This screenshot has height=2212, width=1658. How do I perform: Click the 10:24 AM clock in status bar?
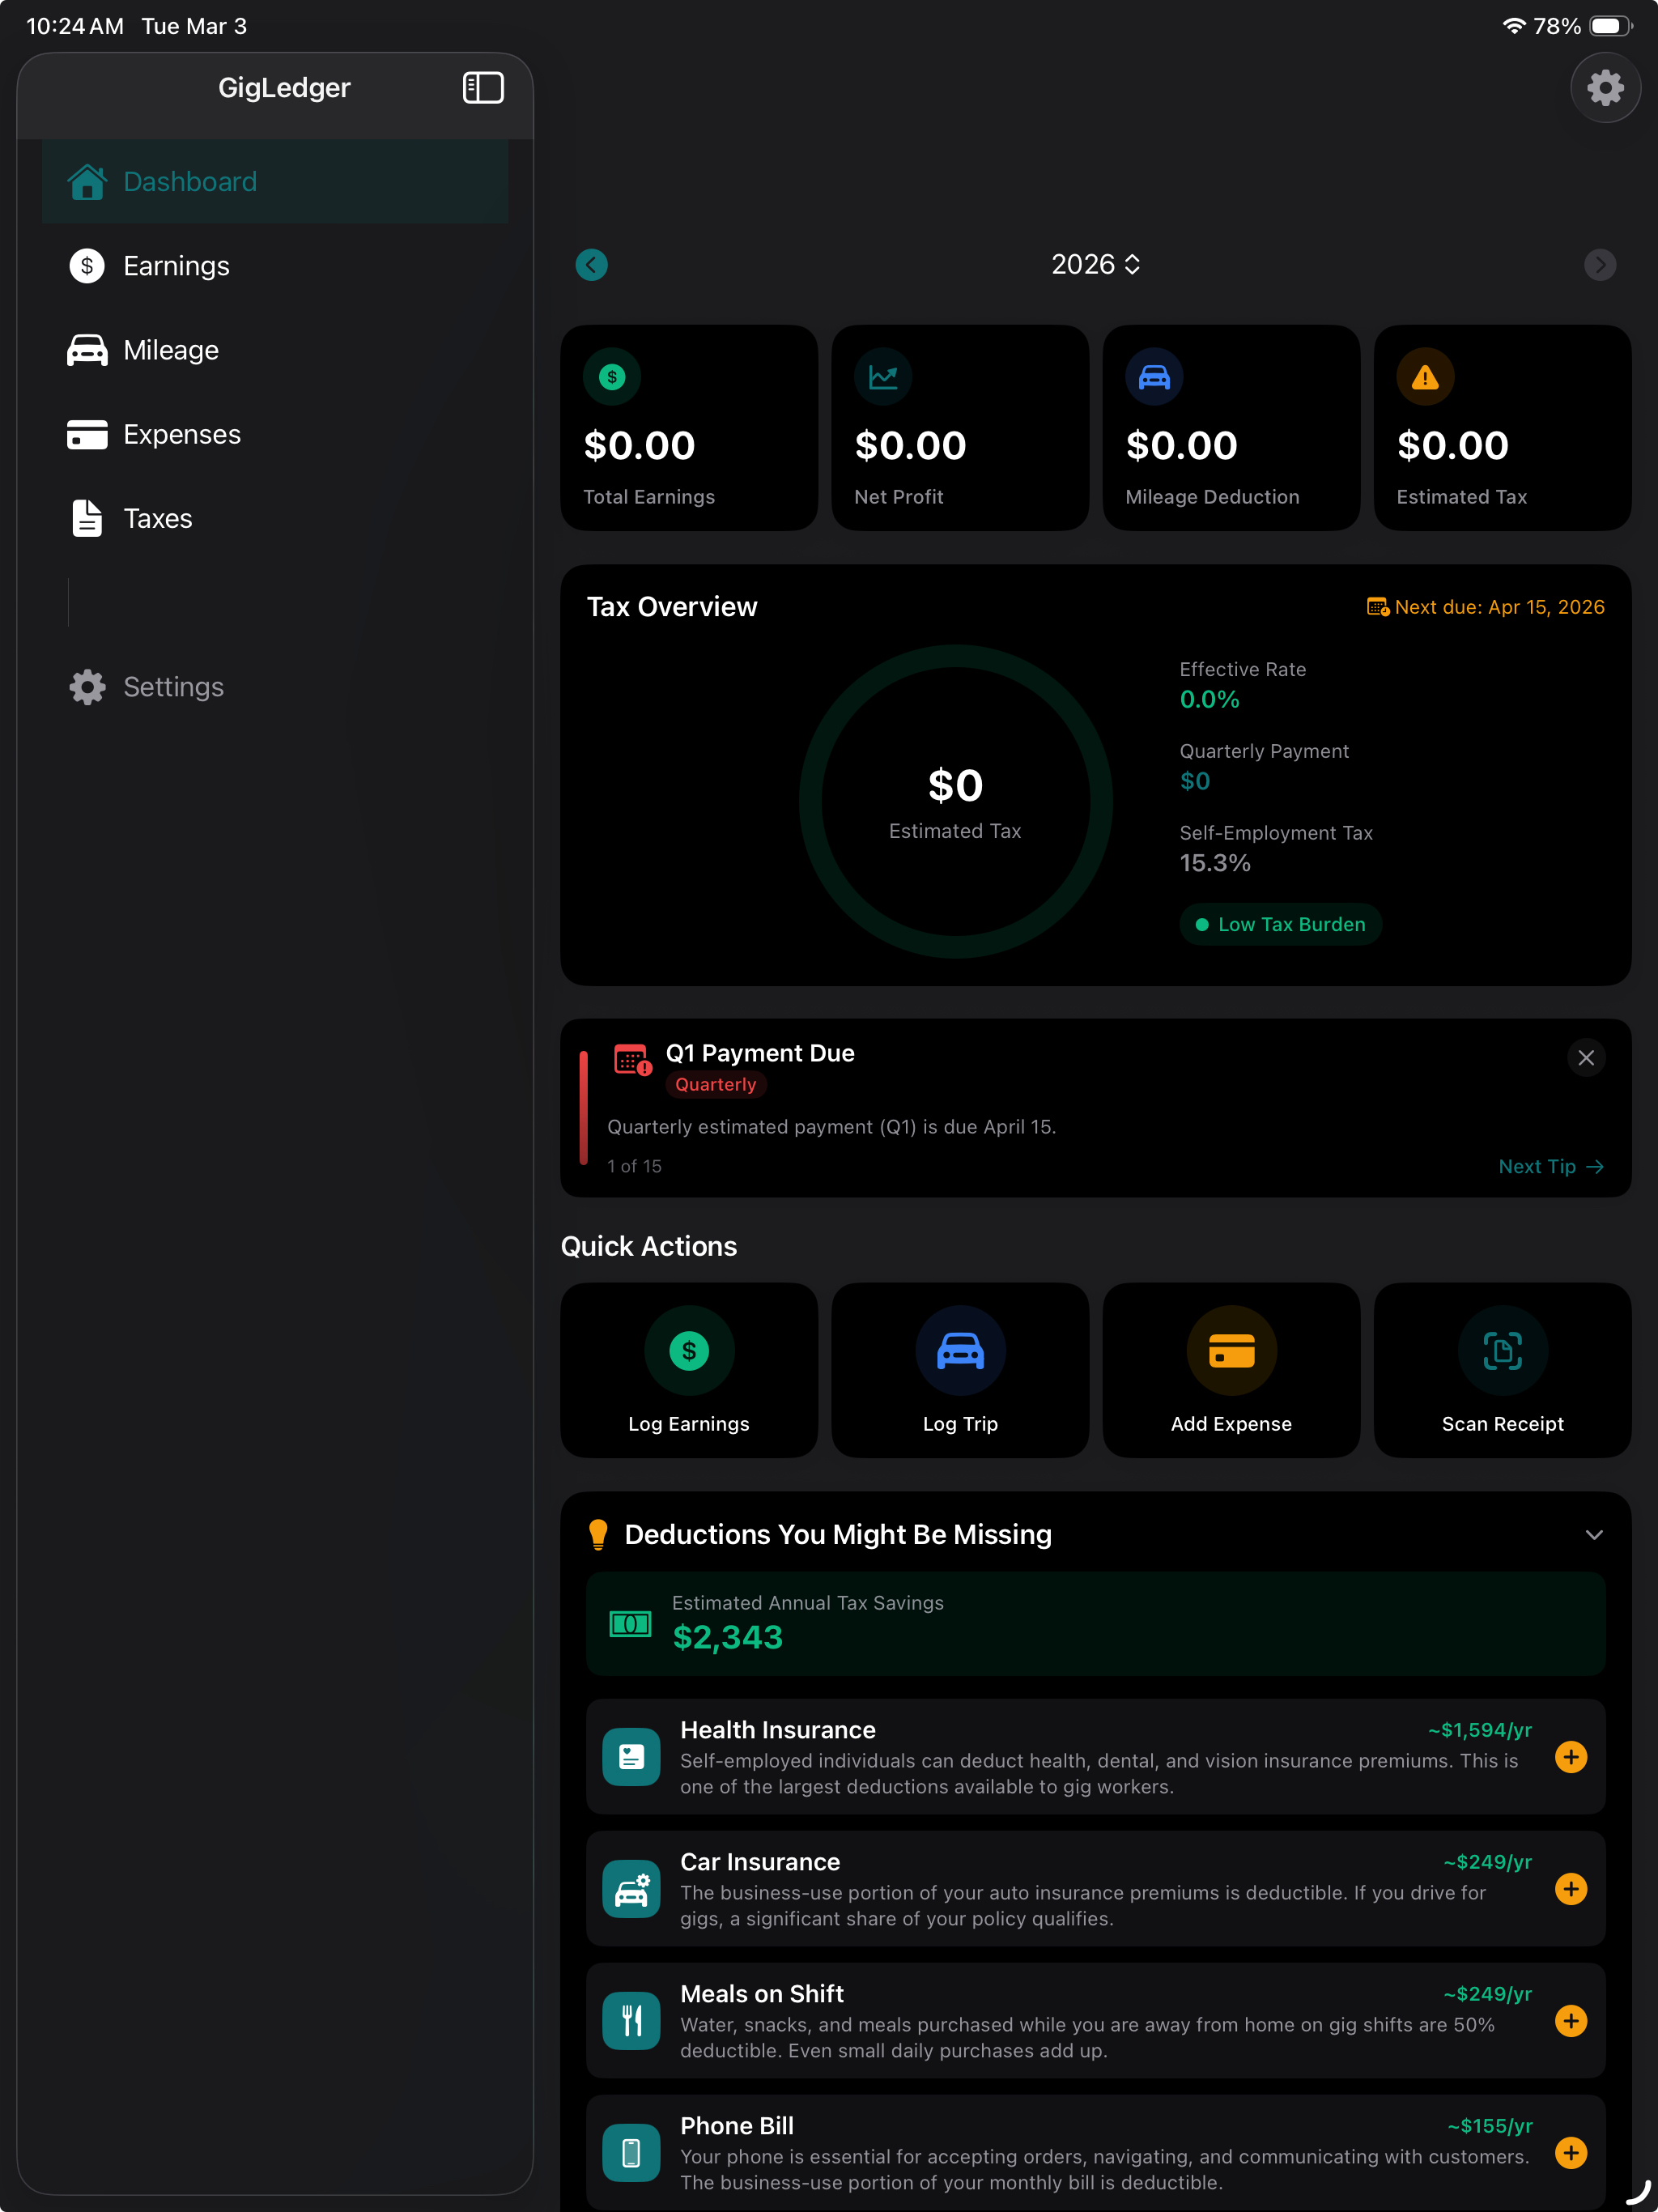75,26
